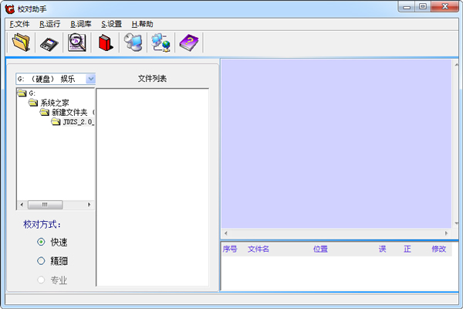Click the folder tree left scroll arrow
The height and width of the screenshot is (309, 463).
[x=22, y=205]
